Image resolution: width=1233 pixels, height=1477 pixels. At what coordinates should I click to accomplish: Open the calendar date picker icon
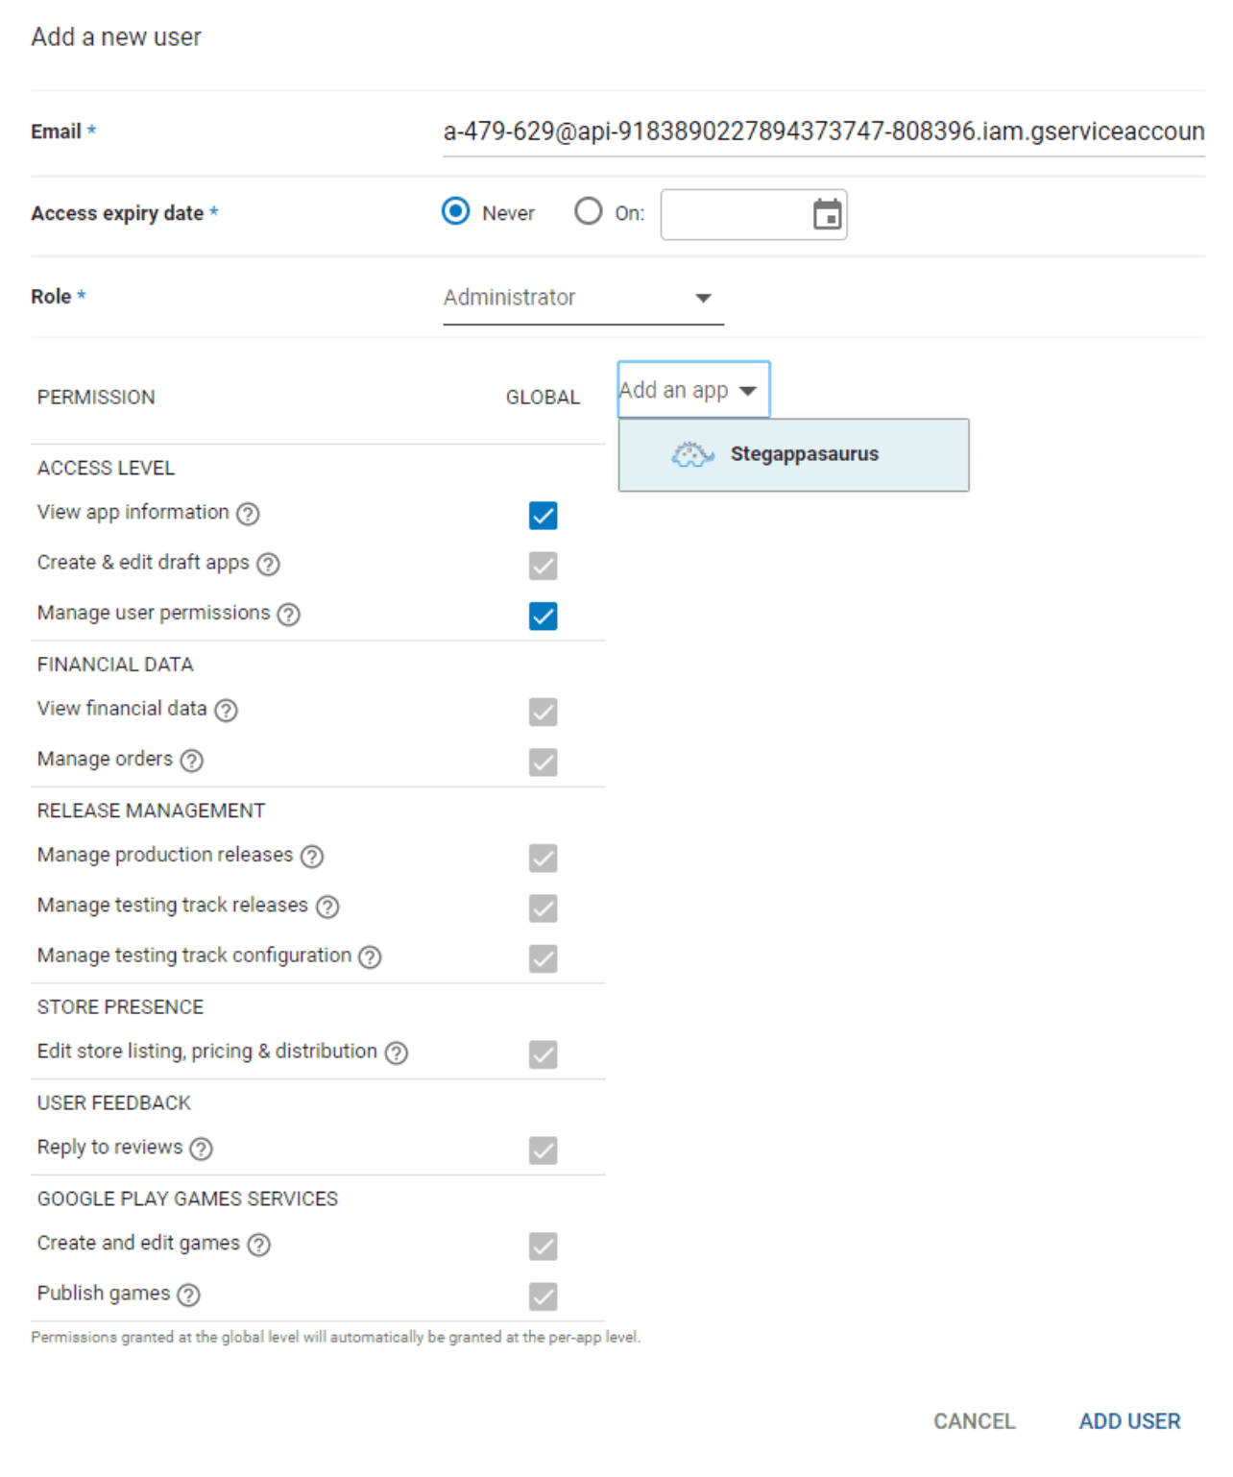pos(827,214)
